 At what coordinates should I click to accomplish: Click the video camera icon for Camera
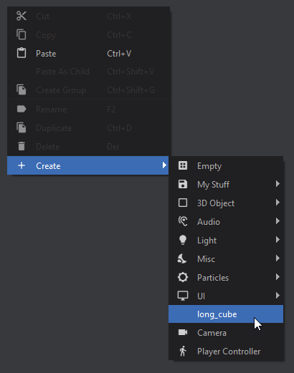[183, 332]
